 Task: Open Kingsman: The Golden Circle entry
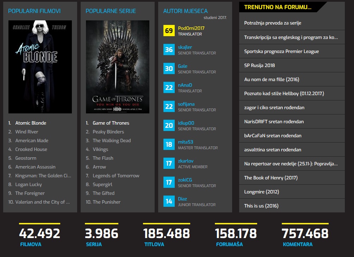[43, 176]
